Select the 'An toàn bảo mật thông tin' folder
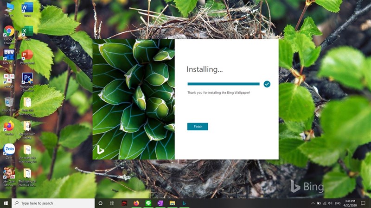371x208 pixels. click(x=27, y=153)
